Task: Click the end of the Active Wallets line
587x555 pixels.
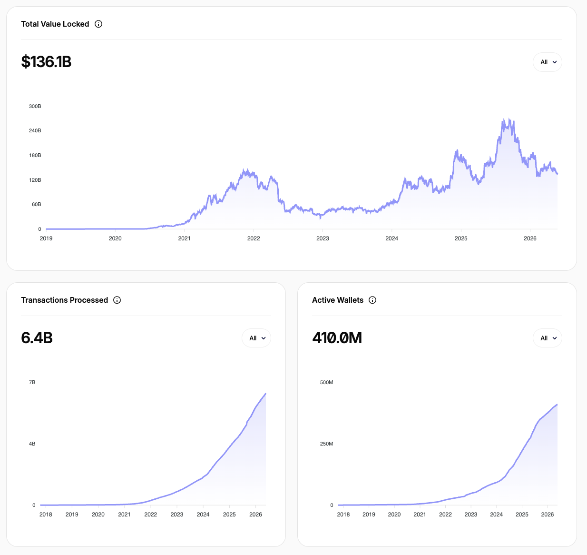Action: (557, 405)
